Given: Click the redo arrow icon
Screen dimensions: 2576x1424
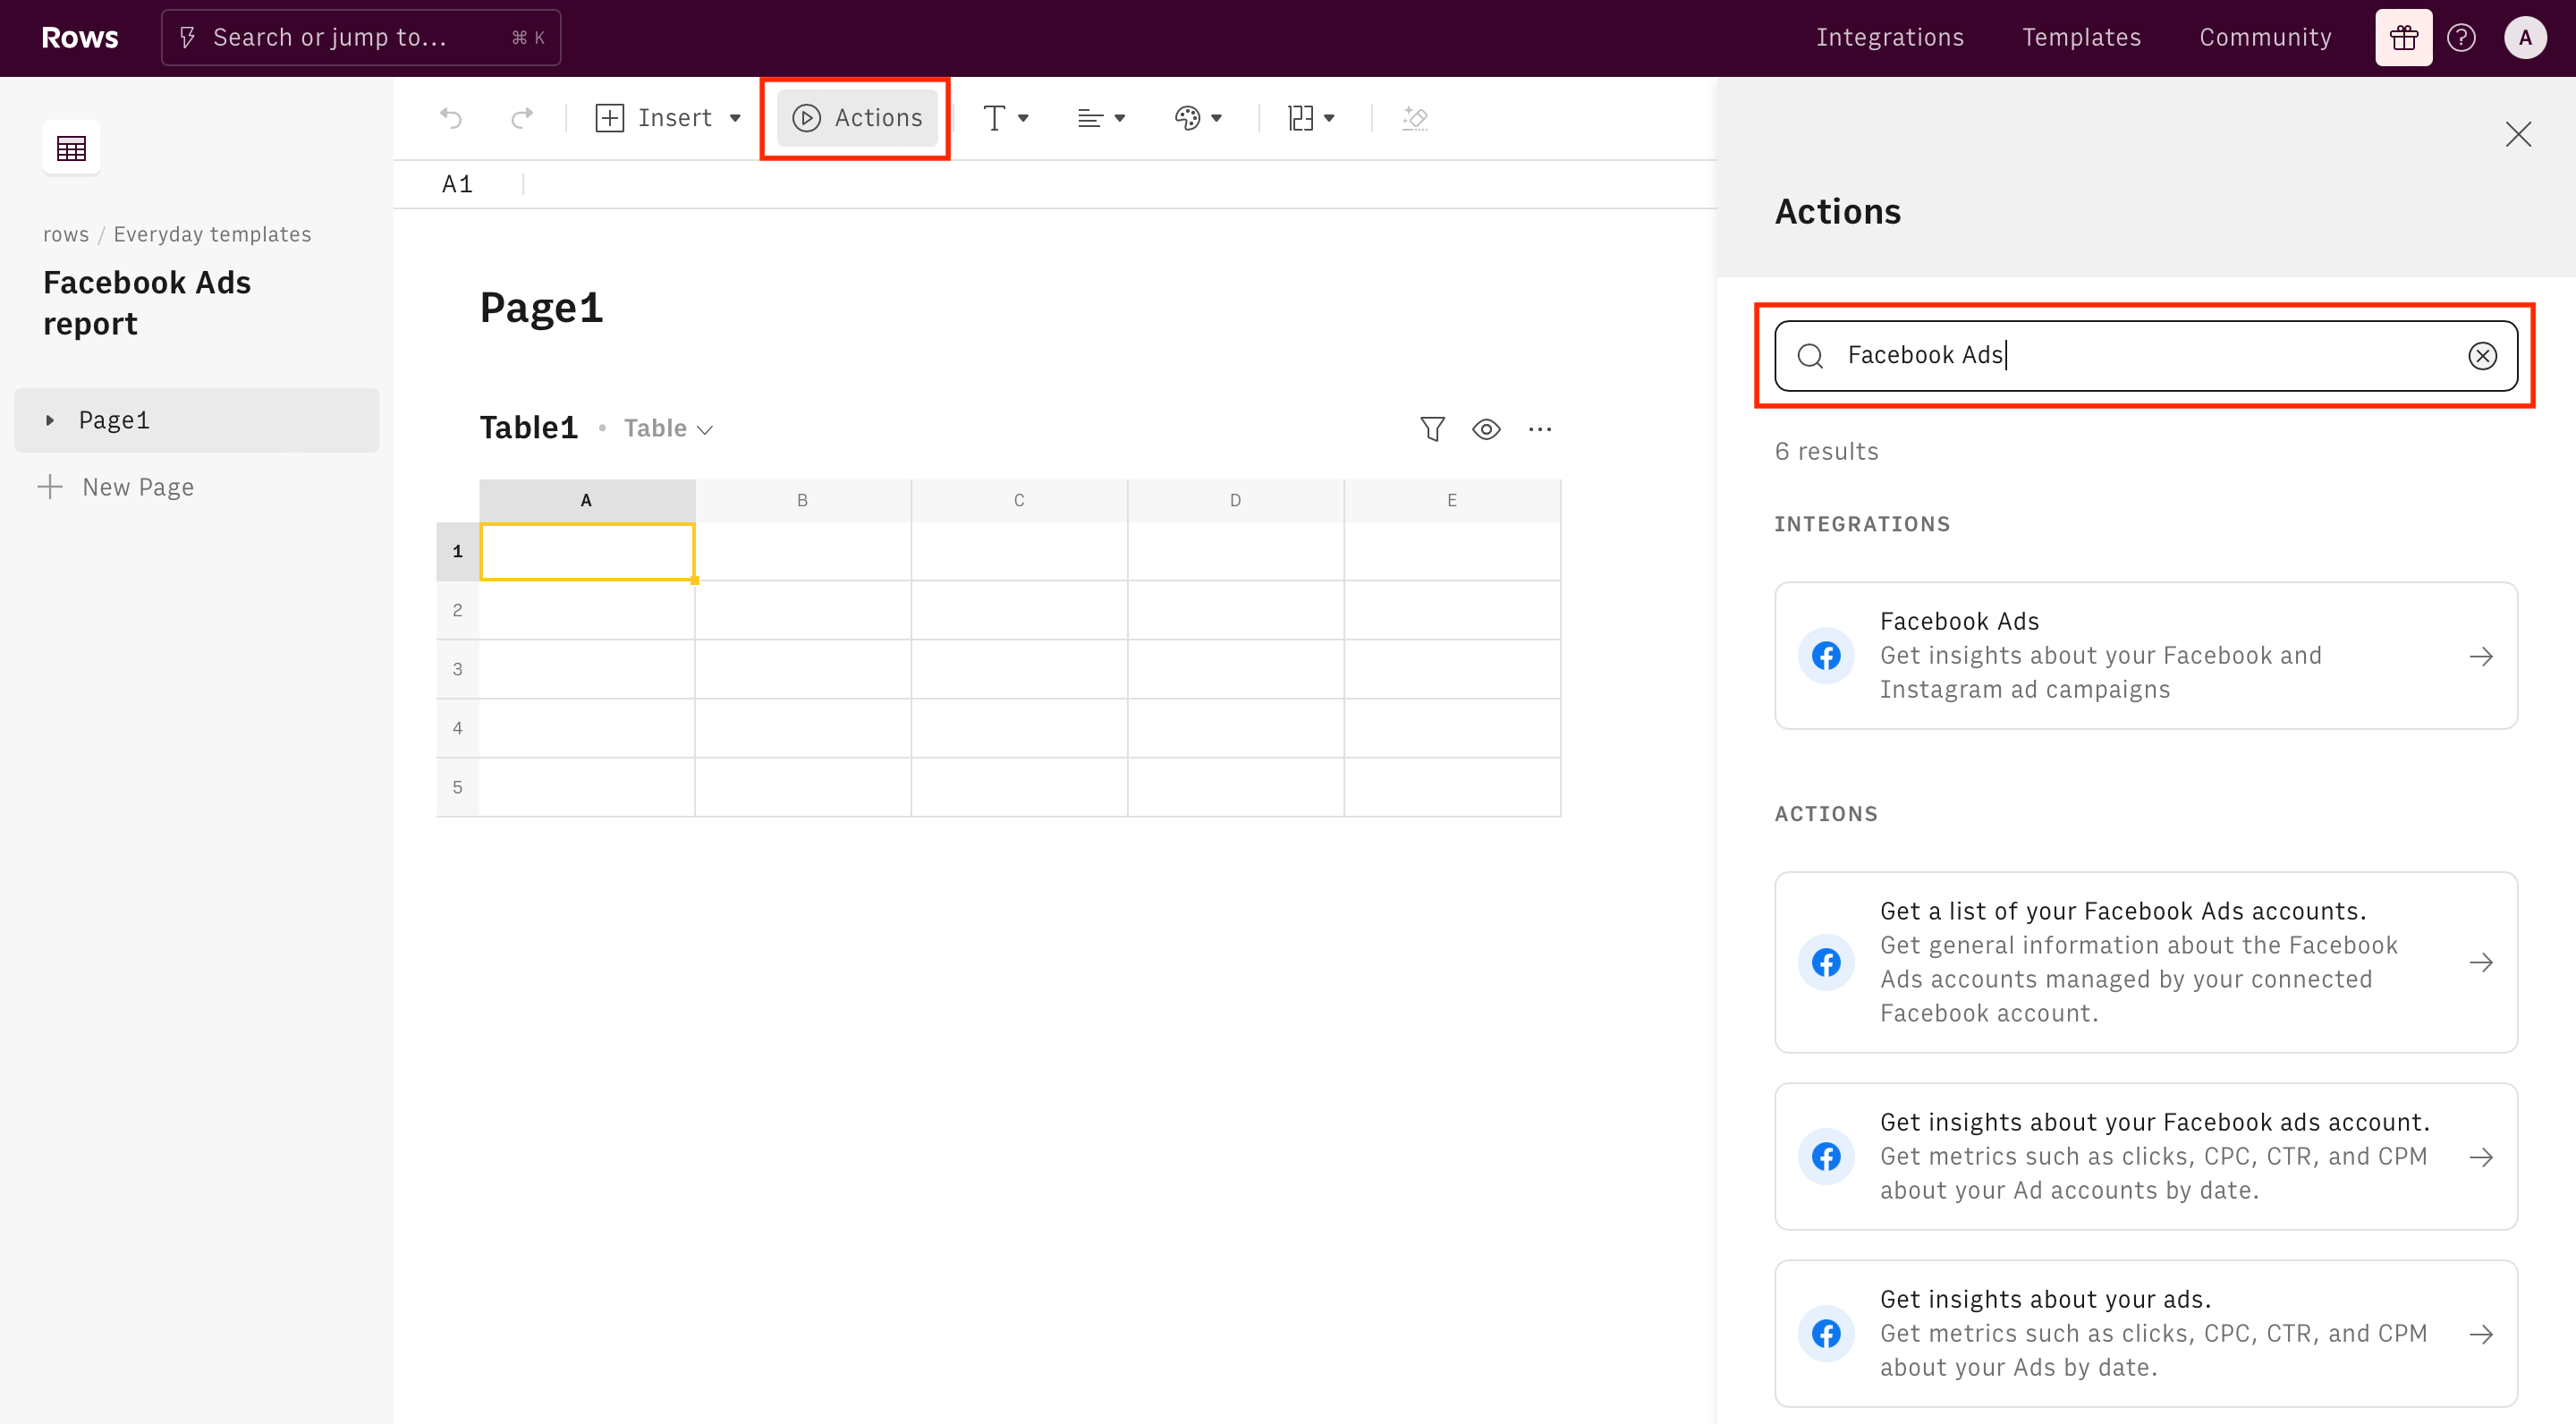Looking at the screenshot, I should (521, 118).
